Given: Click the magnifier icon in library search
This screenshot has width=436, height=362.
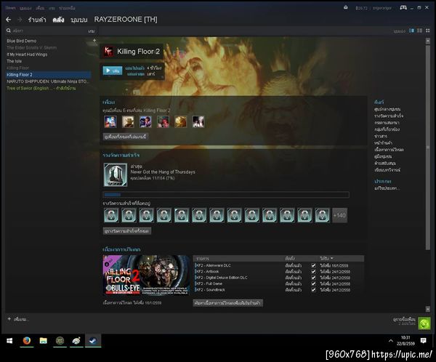Looking at the screenshot, I should (x=9, y=31).
